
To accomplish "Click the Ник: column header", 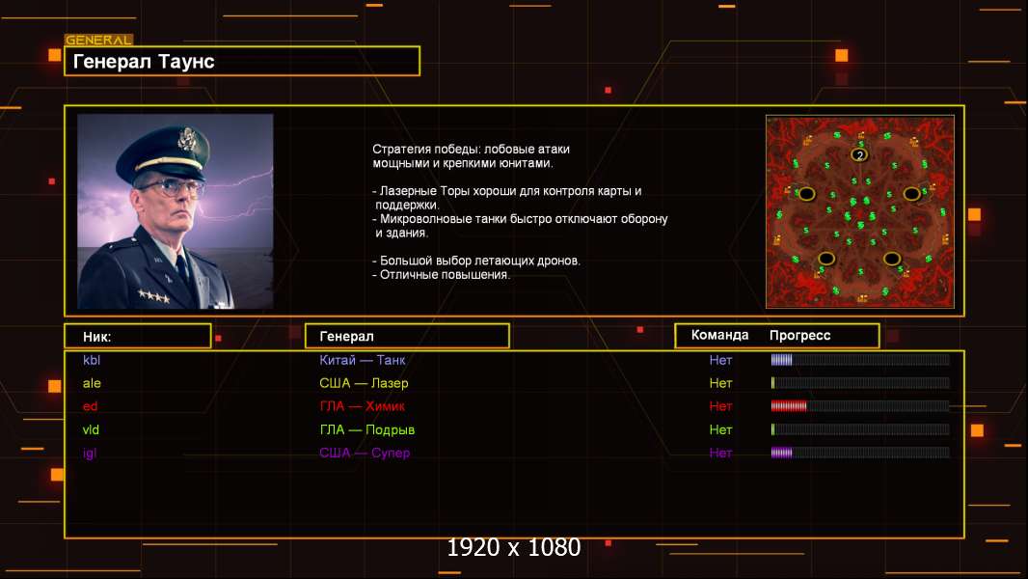I will [137, 336].
